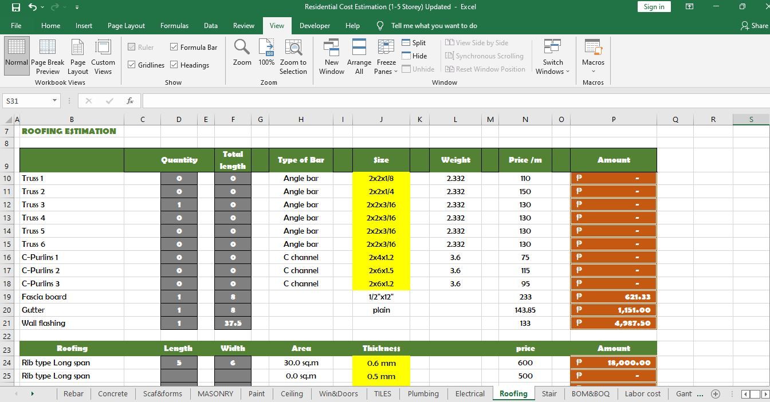Click the Share button

click(x=754, y=26)
